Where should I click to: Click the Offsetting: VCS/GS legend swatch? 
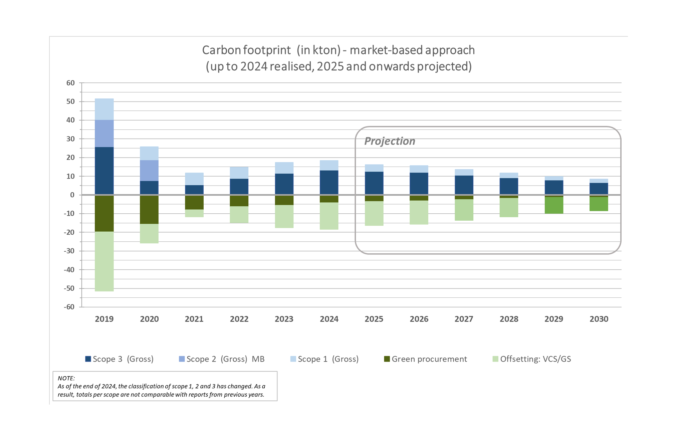(x=495, y=359)
